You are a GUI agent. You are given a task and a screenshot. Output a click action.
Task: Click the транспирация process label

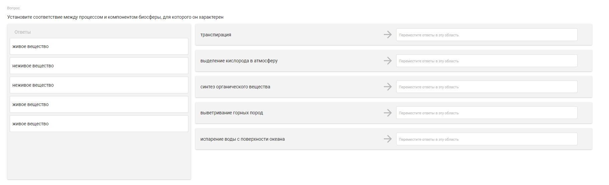click(x=216, y=35)
